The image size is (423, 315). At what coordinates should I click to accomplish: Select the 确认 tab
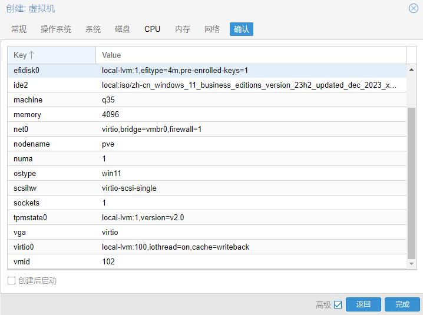pos(241,29)
